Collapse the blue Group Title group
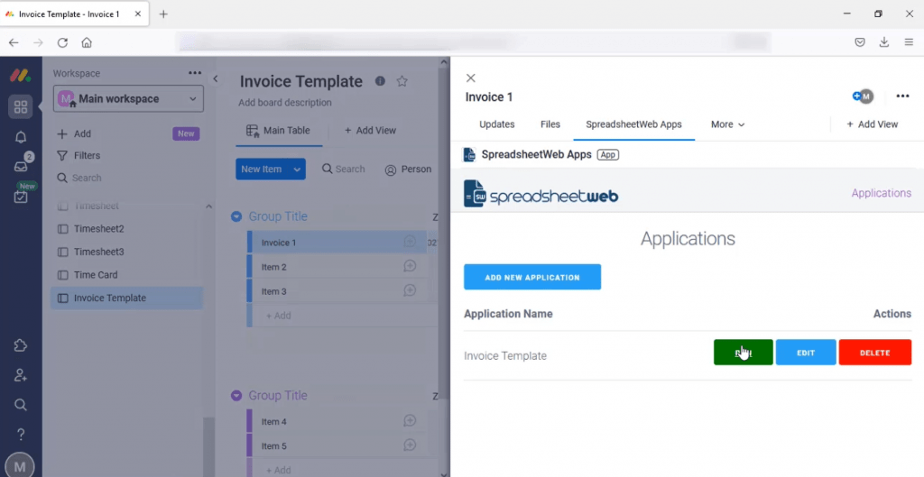Viewport: 924px width, 477px height. click(236, 216)
